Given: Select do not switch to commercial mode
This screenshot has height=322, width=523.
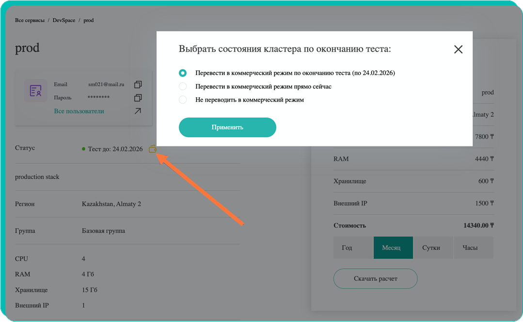Looking at the screenshot, I should point(183,100).
